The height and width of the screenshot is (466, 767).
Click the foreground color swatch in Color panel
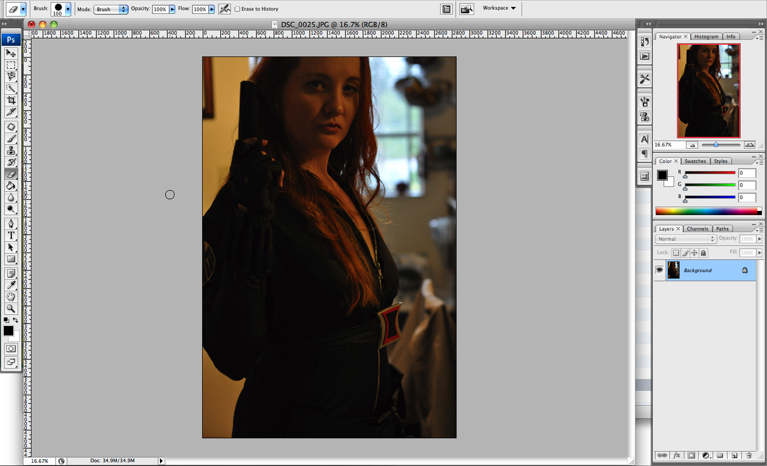click(662, 175)
